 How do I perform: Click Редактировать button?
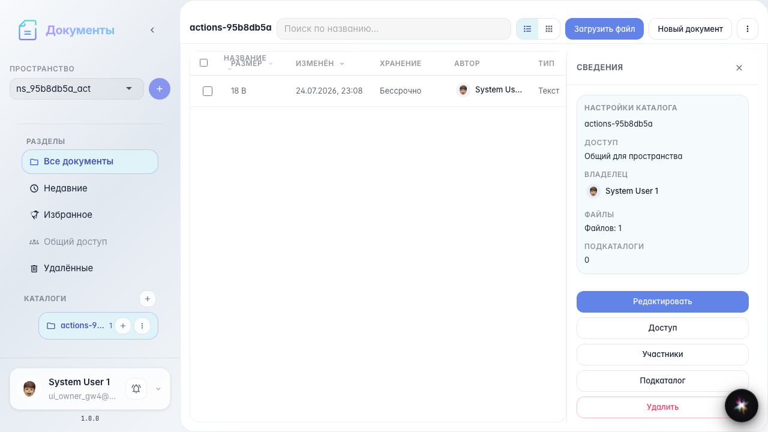[x=662, y=302]
